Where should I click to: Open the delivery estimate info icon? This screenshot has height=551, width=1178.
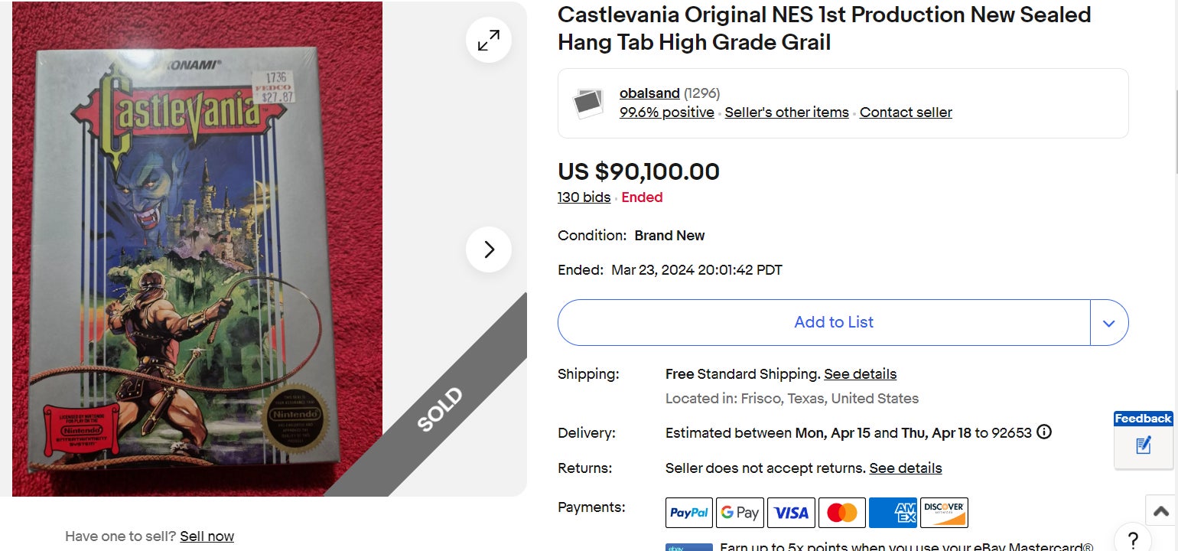[x=1044, y=432]
